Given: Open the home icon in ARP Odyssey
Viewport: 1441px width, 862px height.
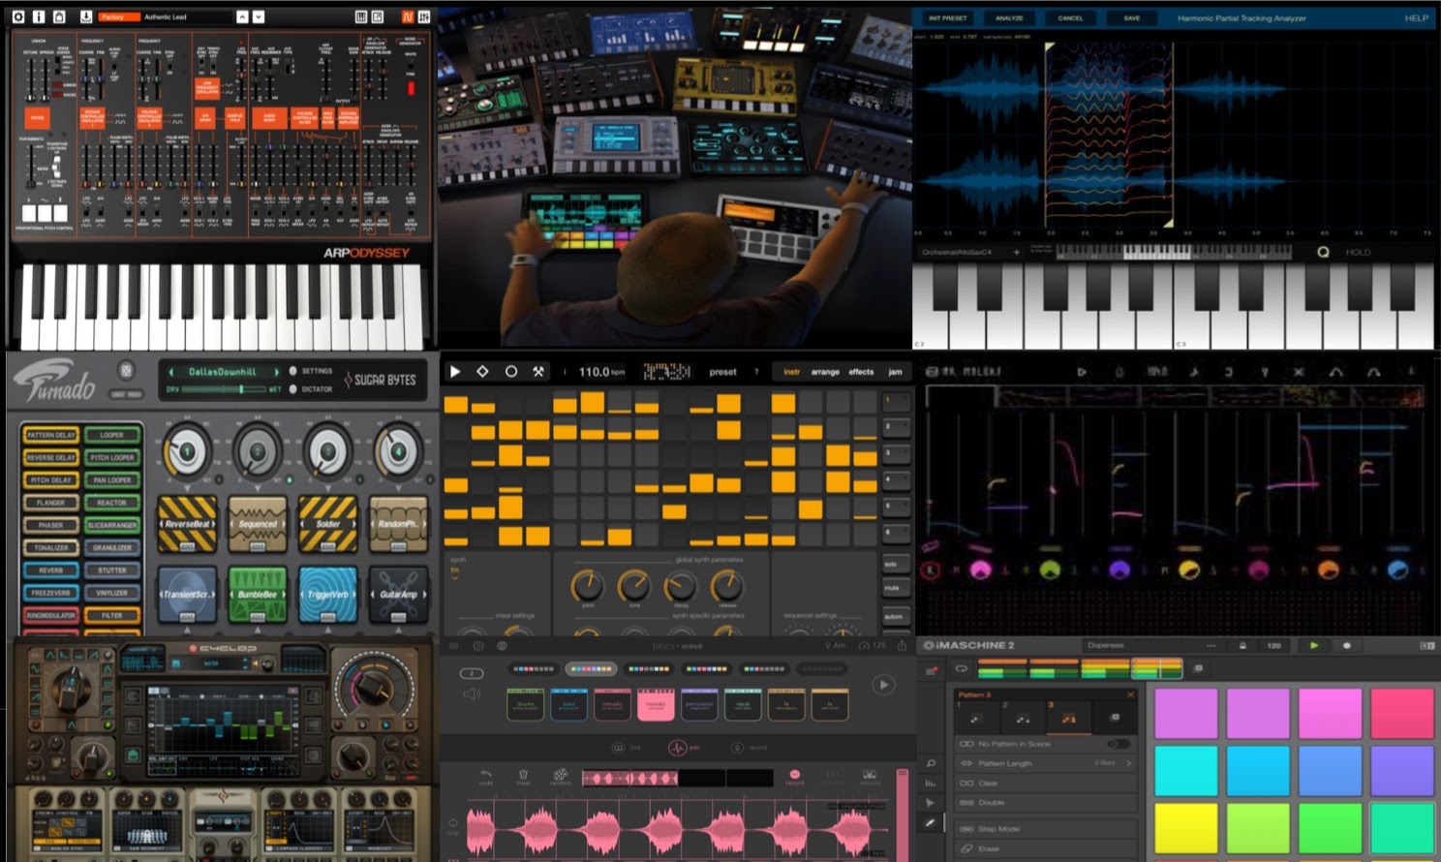Looking at the screenshot, I should (59, 16).
